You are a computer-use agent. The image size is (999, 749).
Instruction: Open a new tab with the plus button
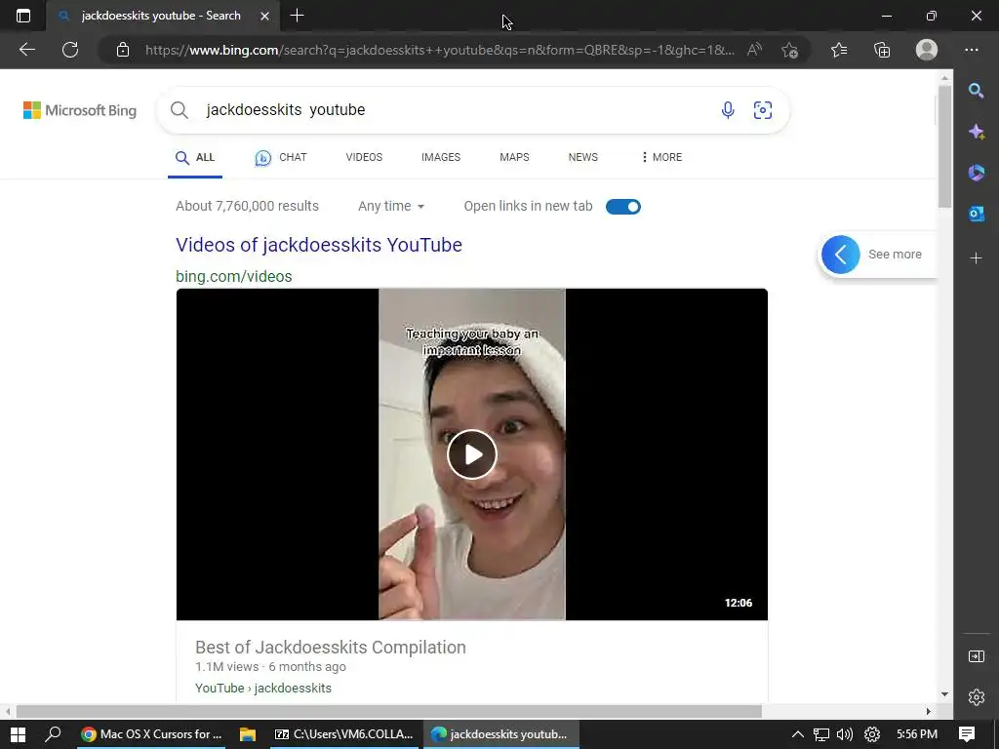click(297, 16)
